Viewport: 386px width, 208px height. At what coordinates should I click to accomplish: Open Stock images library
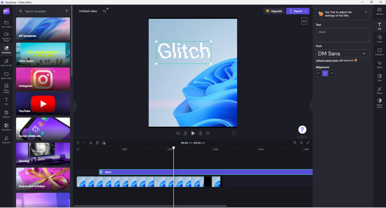[x=6, y=88]
